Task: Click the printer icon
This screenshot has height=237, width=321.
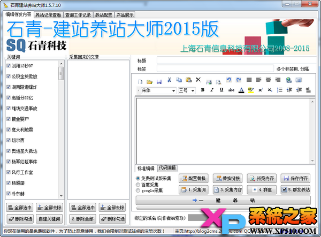Action: pyautogui.click(x=209, y=82)
